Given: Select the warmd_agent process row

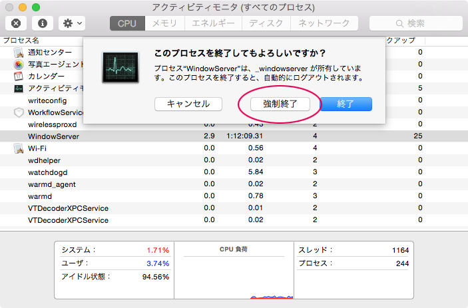Looking at the screenshot, I should (234, 184).
